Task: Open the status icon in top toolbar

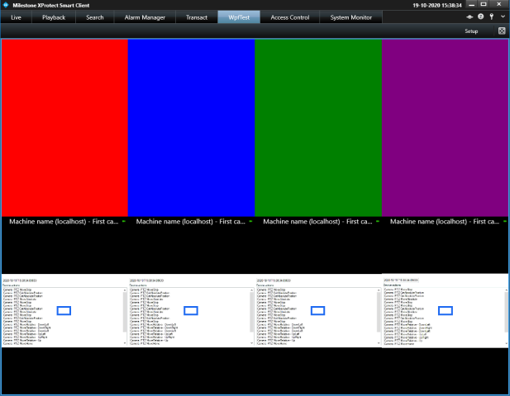Action: pos(470,16)
